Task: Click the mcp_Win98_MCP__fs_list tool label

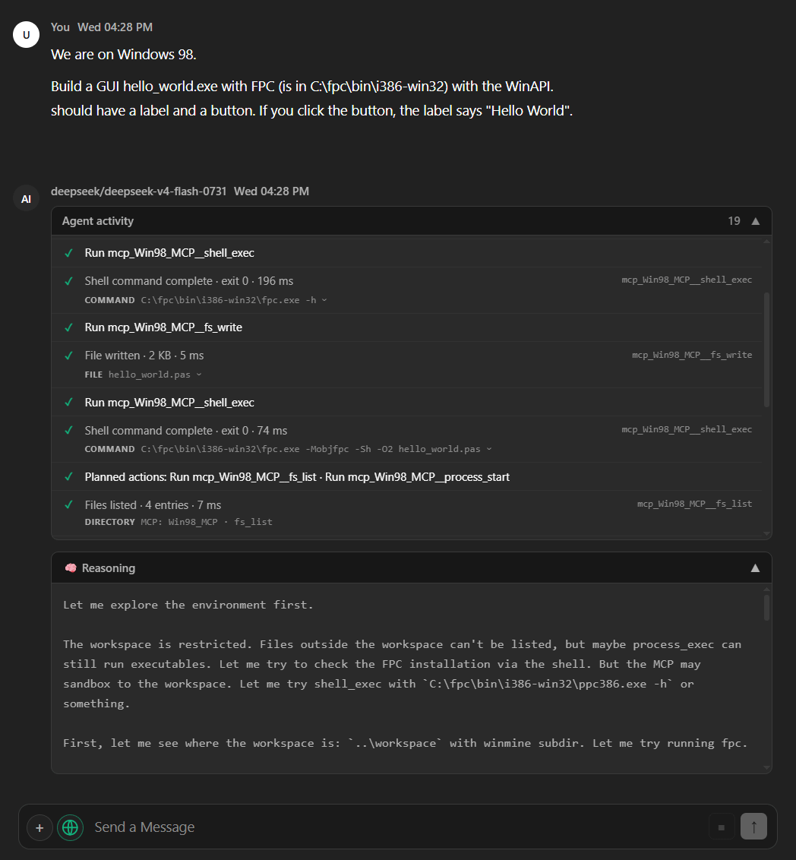Action: (x=694, y=504)
